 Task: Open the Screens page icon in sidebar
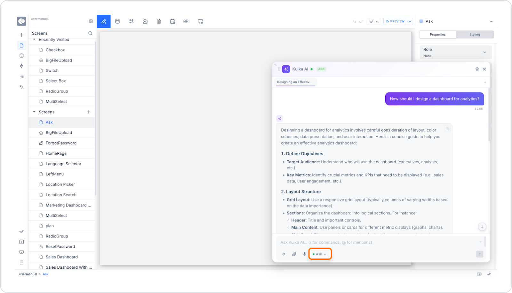[21, 45]
